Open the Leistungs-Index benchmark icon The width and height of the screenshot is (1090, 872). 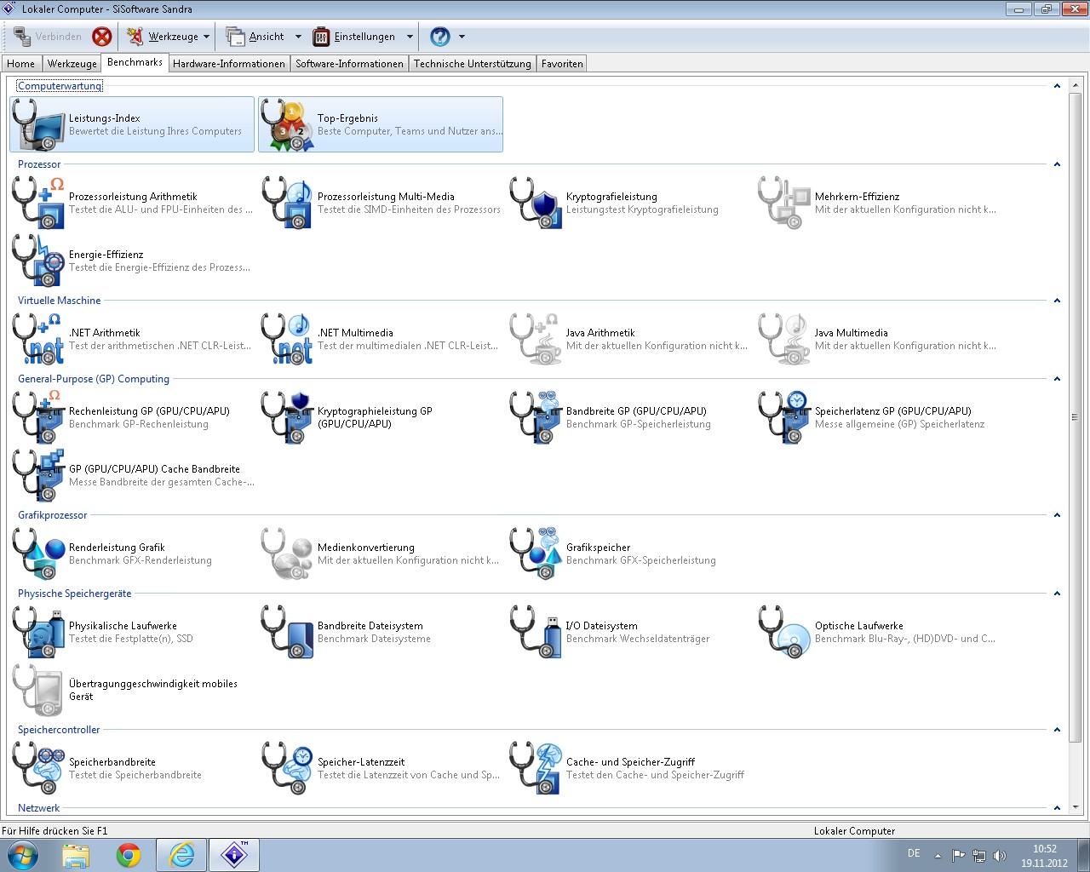39,124
